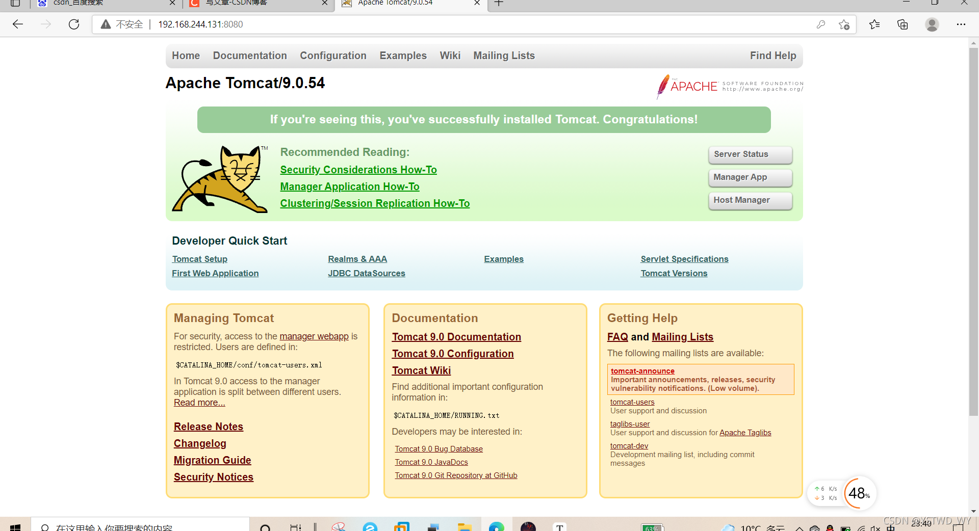The height and width of the screenshot is (531, 979).
Task: Open taglibs-user mailing list link
Action: click(630, 424)
